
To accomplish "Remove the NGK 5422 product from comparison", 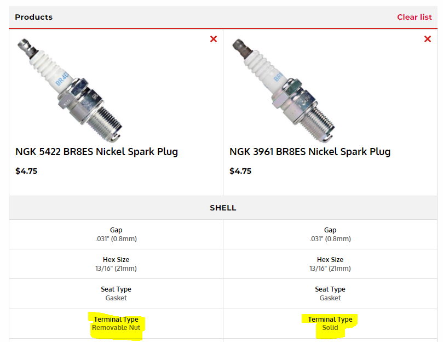I will (214, 39).
